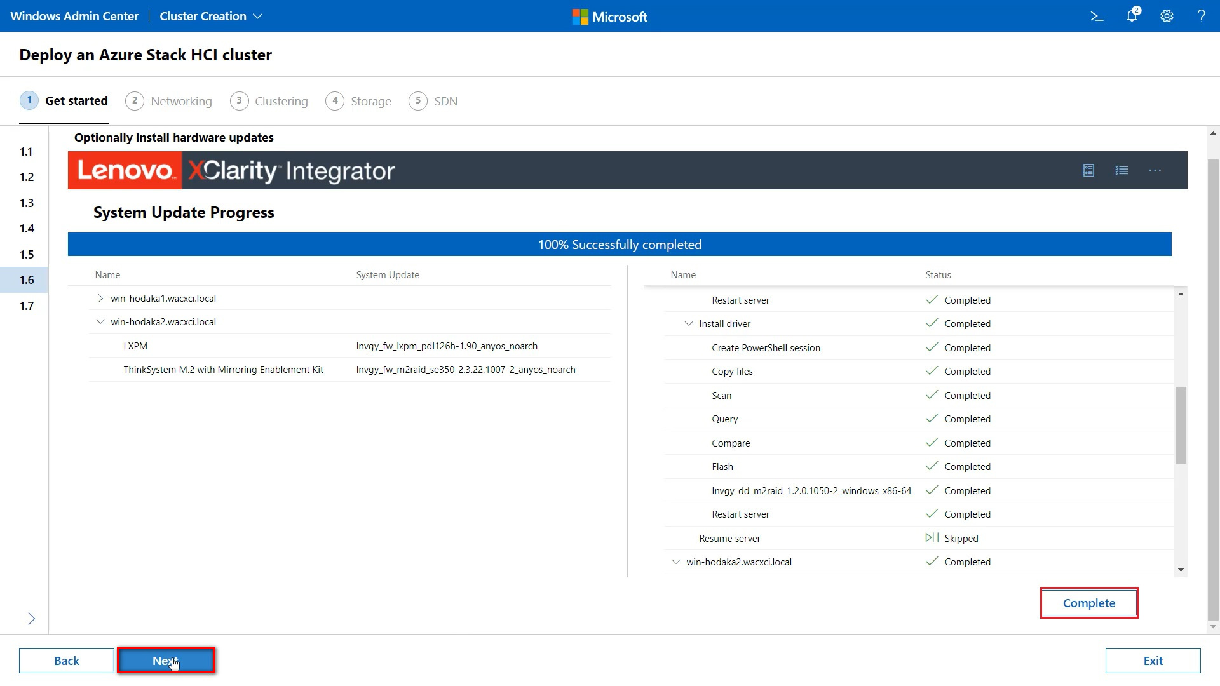Image resolution: width=1220 pixels, height=686 pixels.
Task: Expand the win-hodaka1.wacxci.local server entry
Action: click(x=100, y=298)
